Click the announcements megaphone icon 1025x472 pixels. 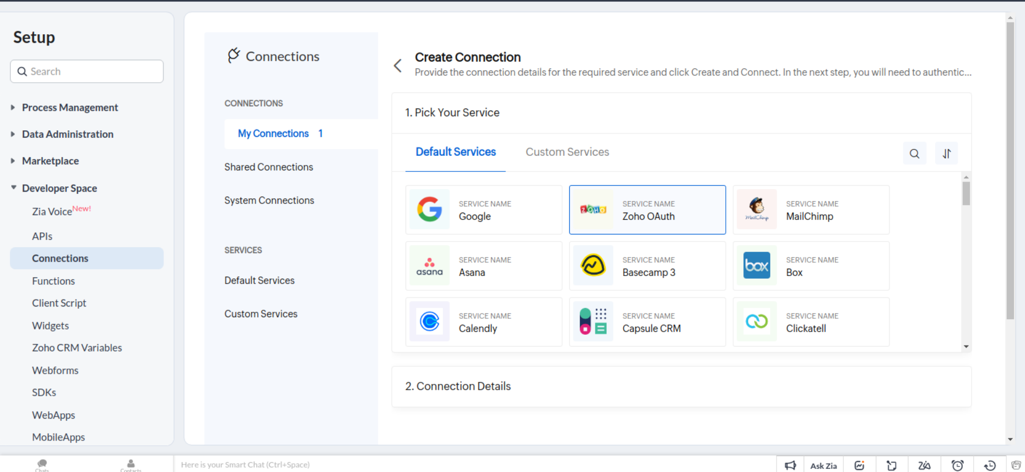(790, 465)
